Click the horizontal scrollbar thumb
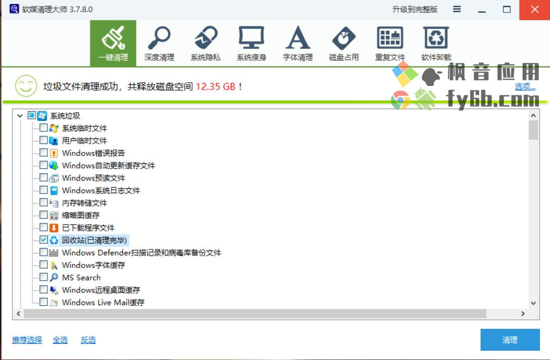This screenshot has height=360, width=550. click(255, 314)
